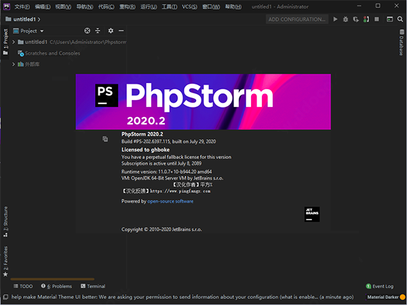This screenshot has height=305, width=407.
Task: Open the 6: Problems tab
Action: click(x=56, y=286)
